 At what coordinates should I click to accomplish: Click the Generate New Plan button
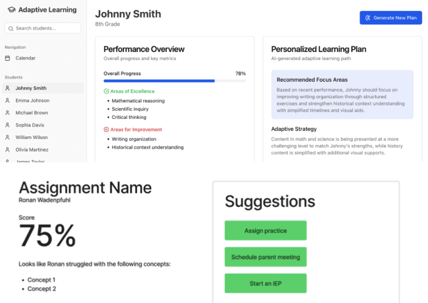[x=391, y=18]
